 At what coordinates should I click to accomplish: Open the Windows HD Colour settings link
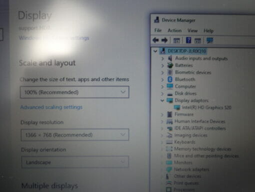point(54,38)
